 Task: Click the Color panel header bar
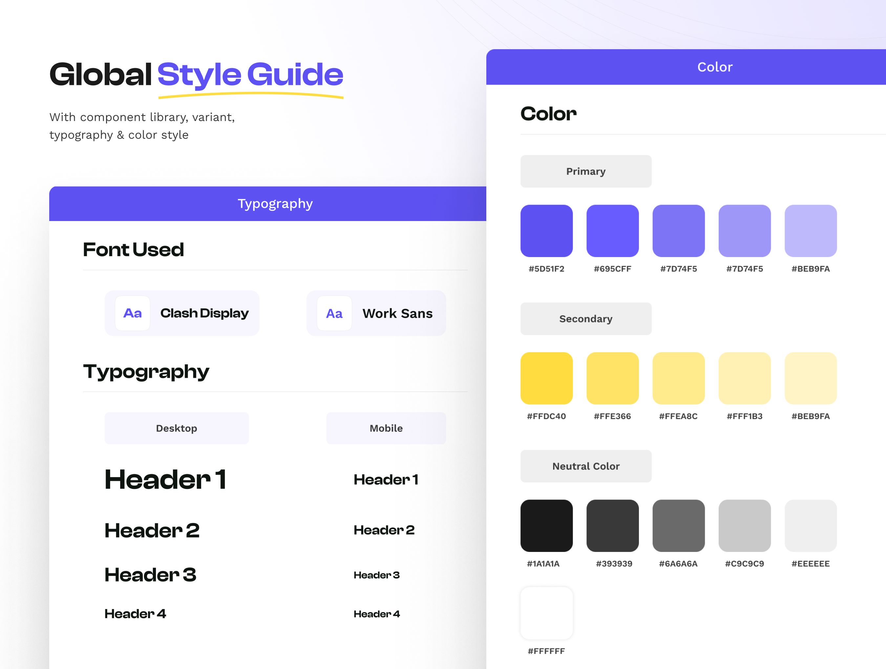point(715,67)
